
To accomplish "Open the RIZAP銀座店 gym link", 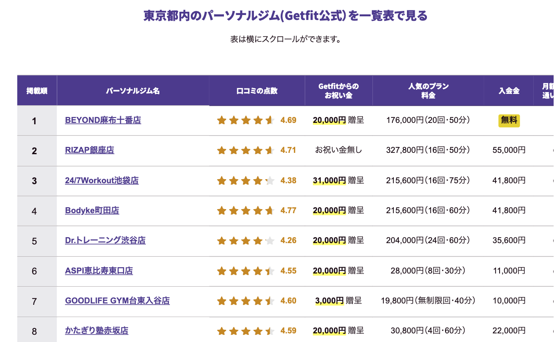I will click(89, 150).
